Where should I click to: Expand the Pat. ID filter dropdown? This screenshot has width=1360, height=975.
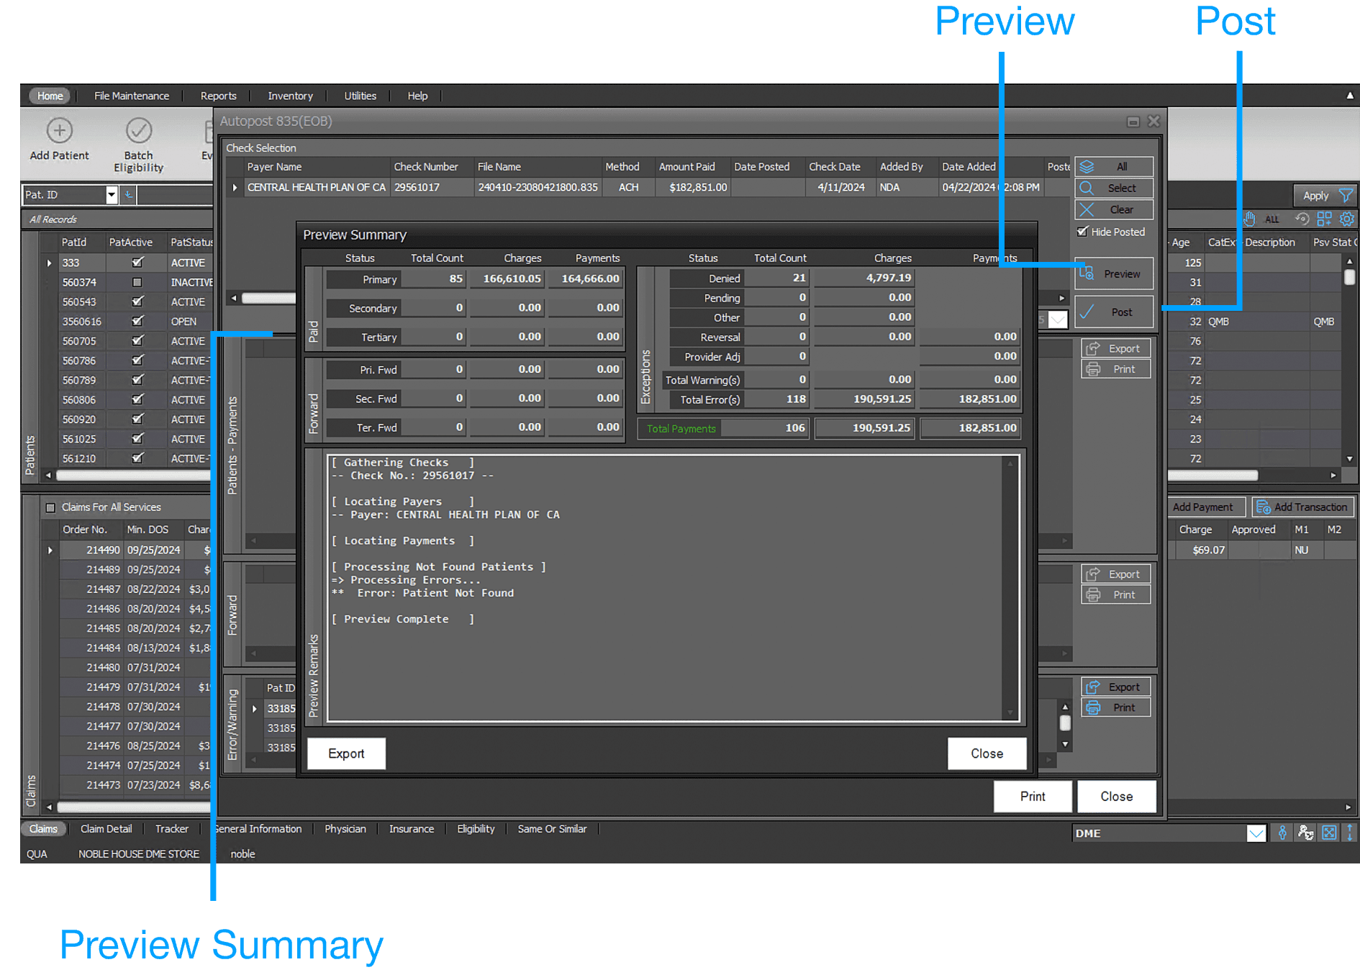112,195
